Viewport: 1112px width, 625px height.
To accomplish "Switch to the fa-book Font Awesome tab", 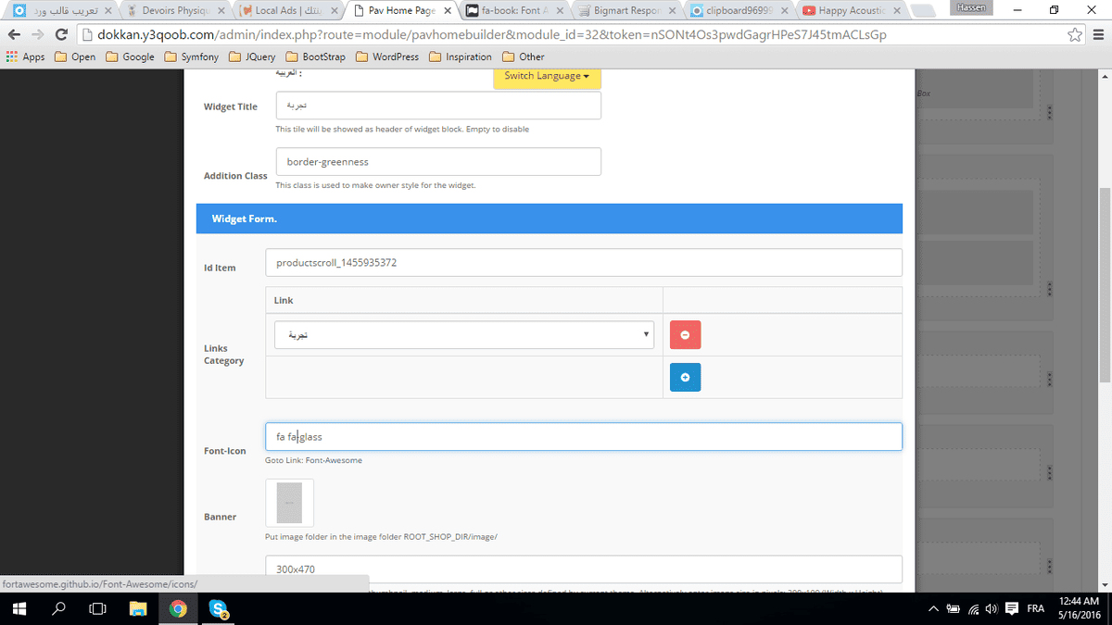I will click(x=514, y=11).
